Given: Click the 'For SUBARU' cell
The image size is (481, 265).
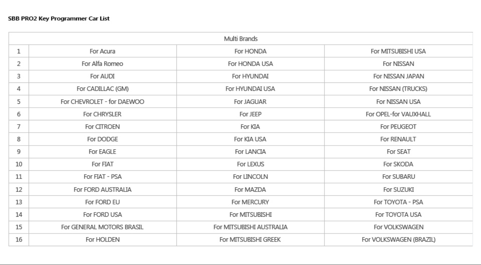Looking at the screenshot, I should tap(399, 177).
